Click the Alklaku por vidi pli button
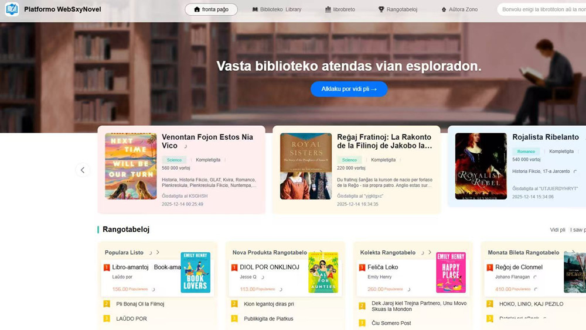Viewport: 586px width, 330px height. [x=349, y=89]
